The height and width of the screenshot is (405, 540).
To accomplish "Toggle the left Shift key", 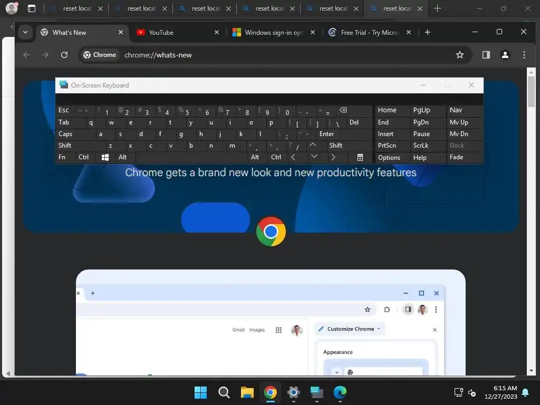I will pyautogui.click(x=80, y=146).
